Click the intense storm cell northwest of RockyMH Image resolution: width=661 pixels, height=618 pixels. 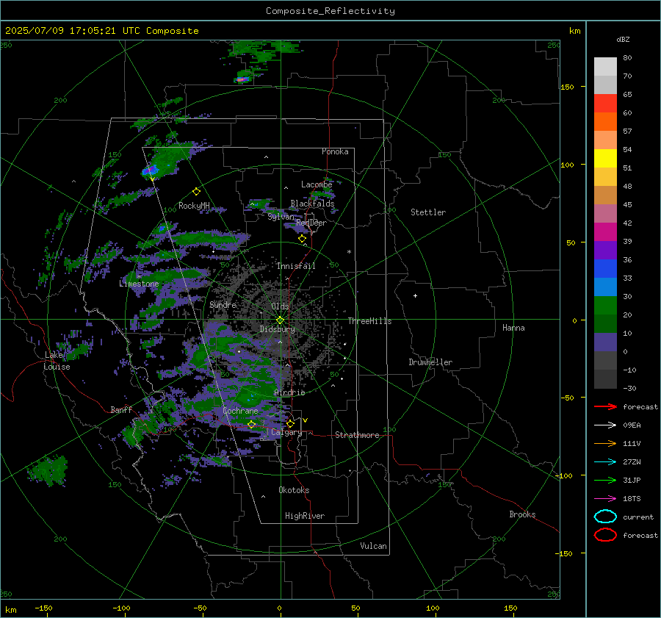tap(149, 170)
